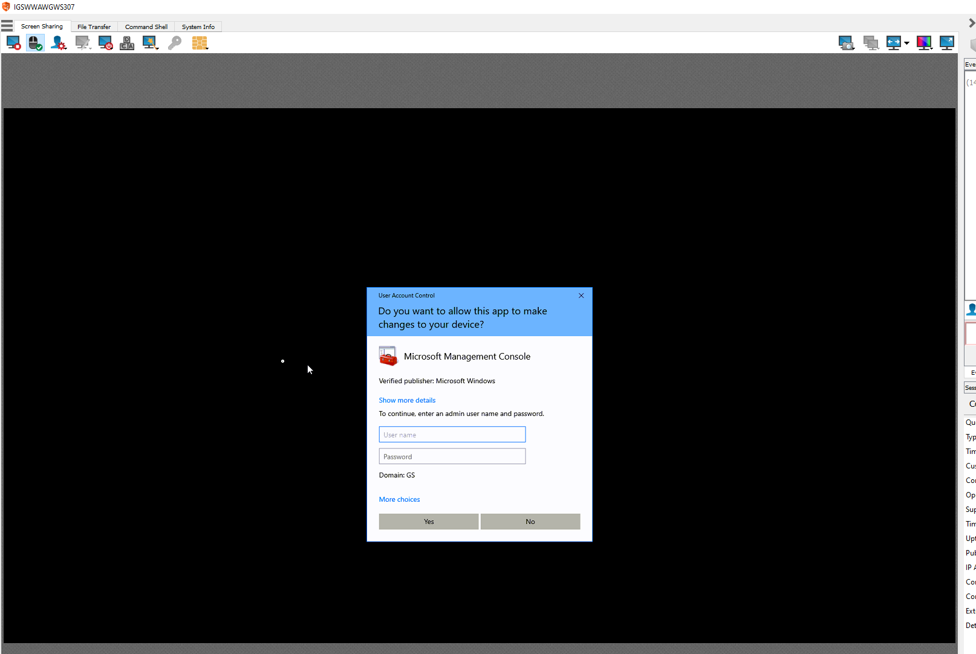Open the hamburger menu in the session window
976x654 pixels.
click(7, 26)
